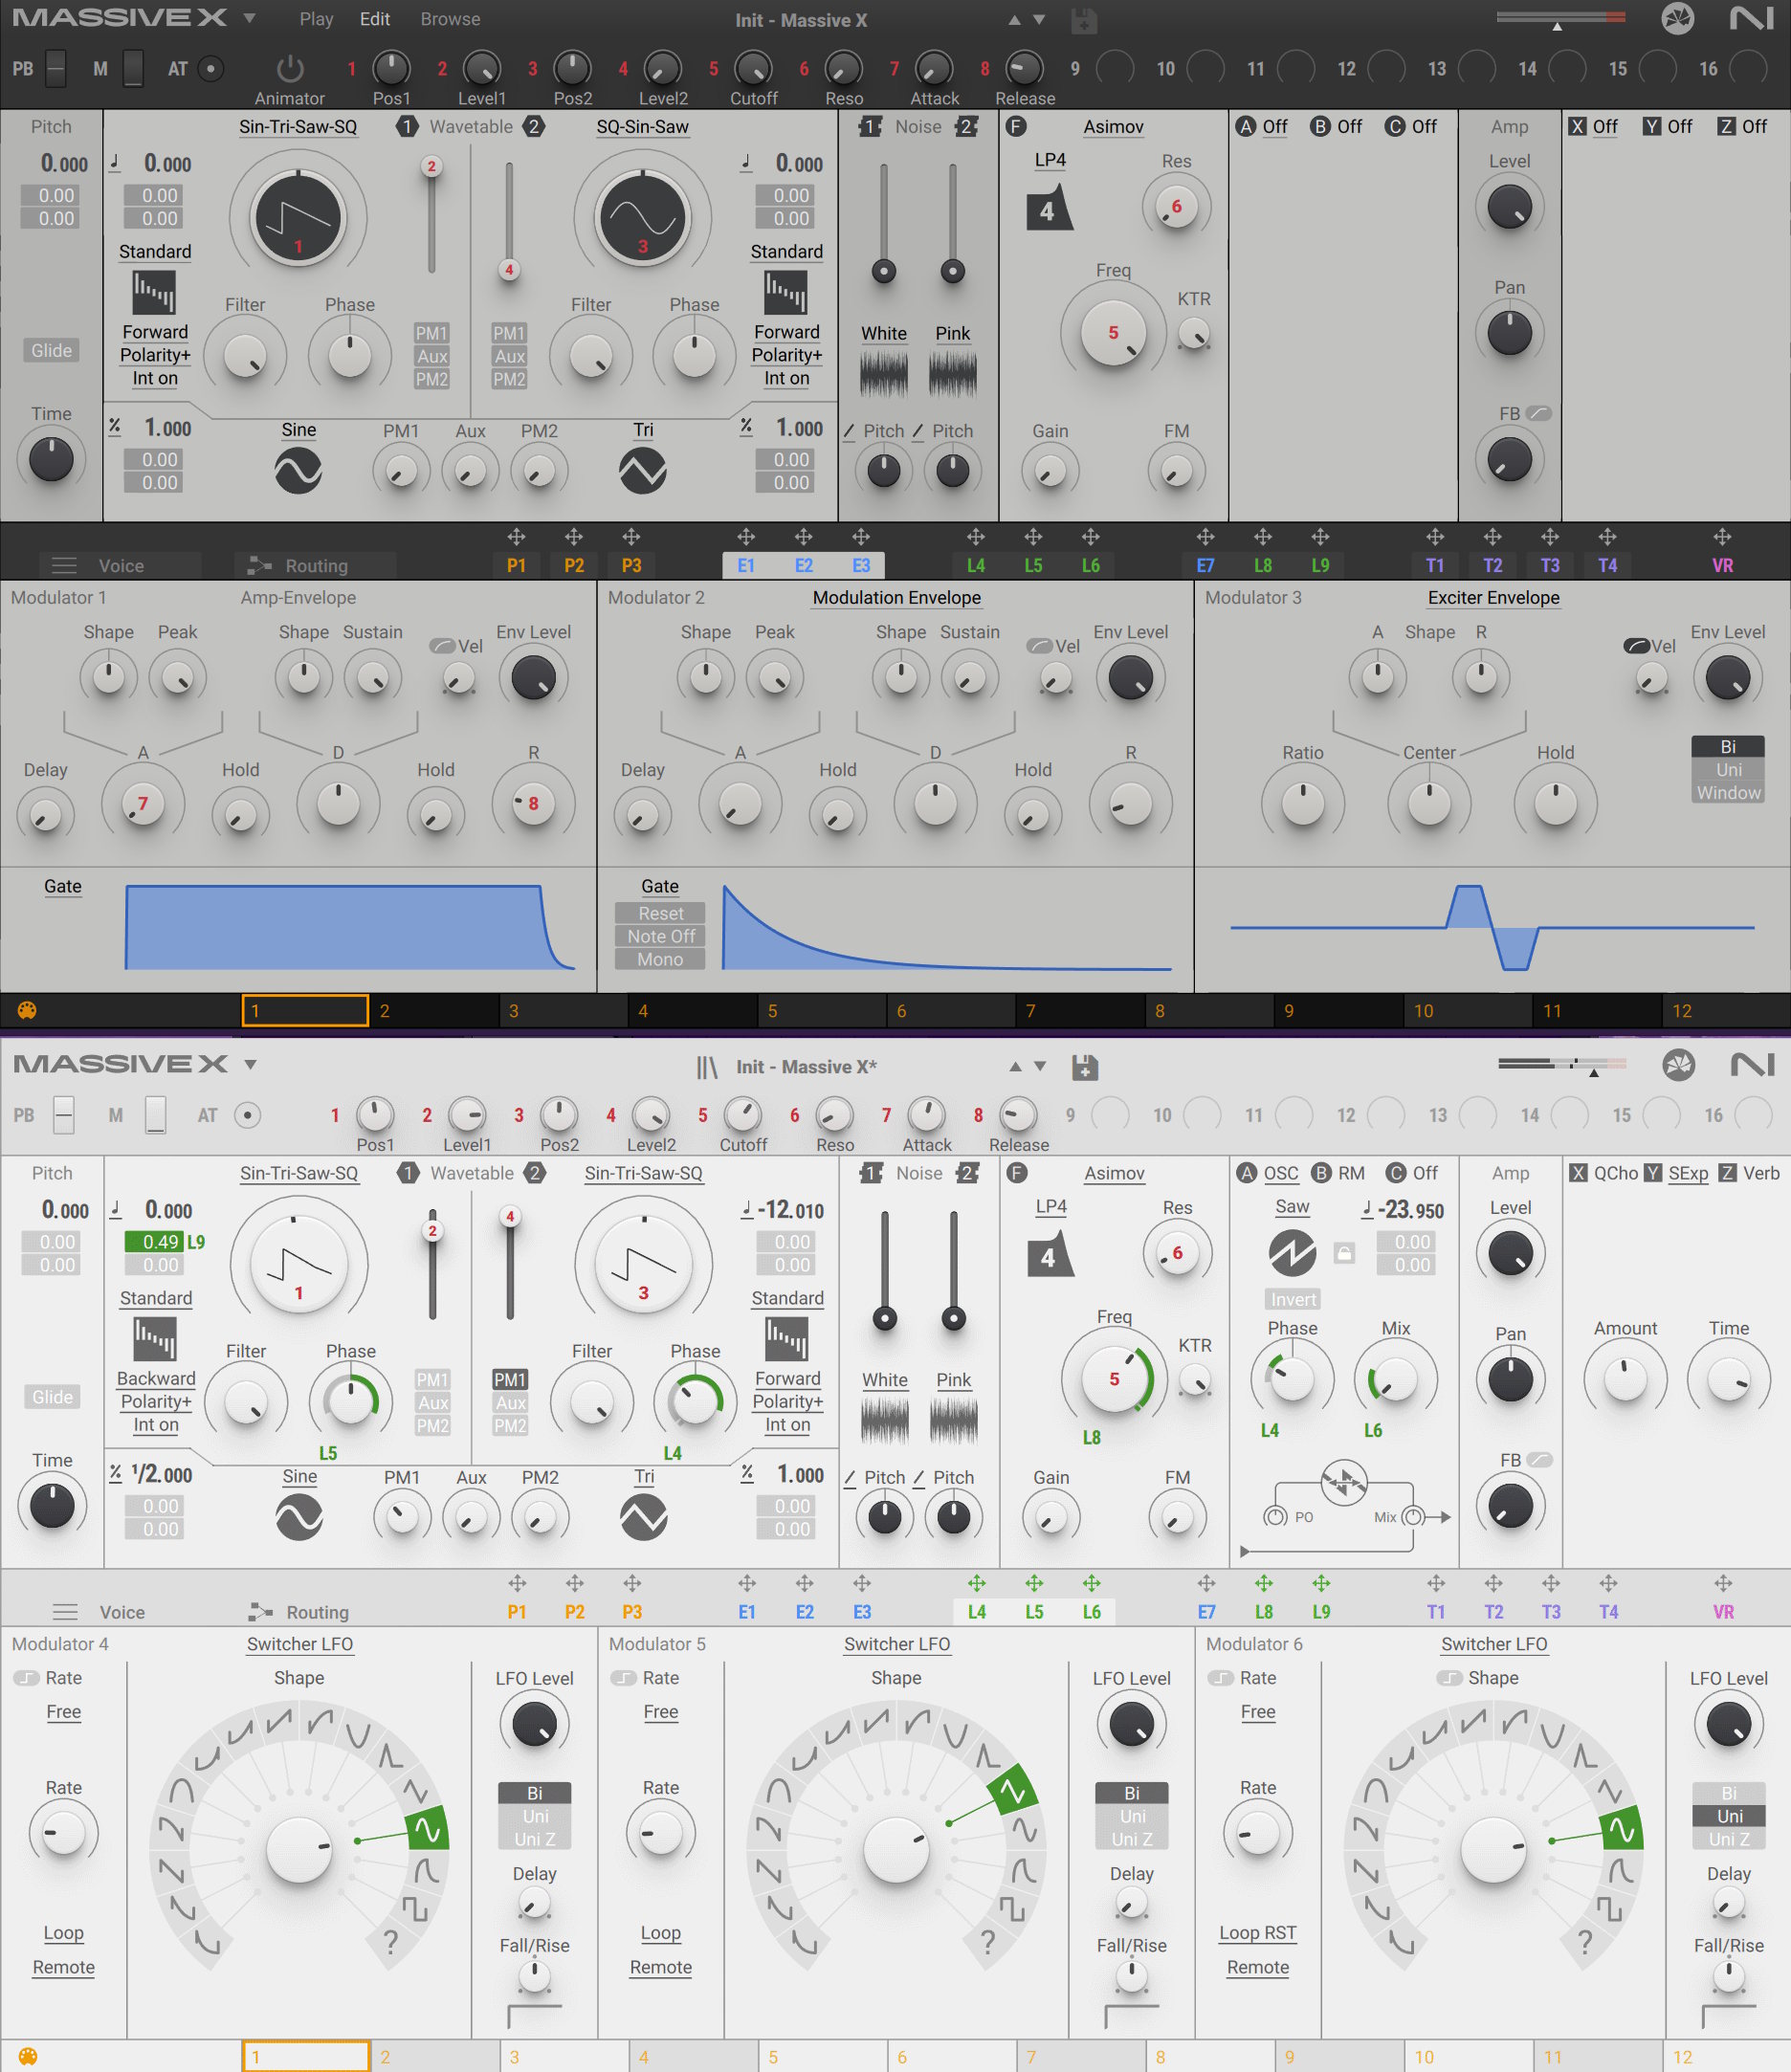Click the Native Instruments logo in the light window
Image resolution: width=1791 pixels, height=2072 pixels.
click(x=1752, y=1065)
